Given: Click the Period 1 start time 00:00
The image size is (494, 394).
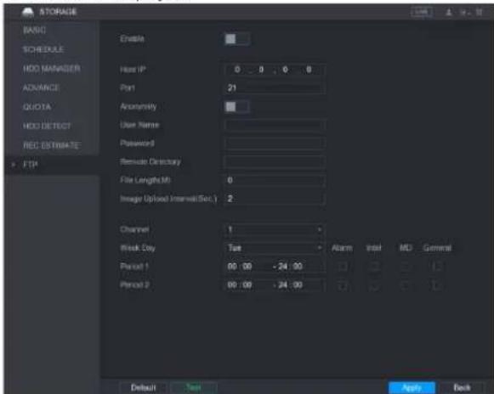Looking at the screenshot, I should (x=240, y=267).
